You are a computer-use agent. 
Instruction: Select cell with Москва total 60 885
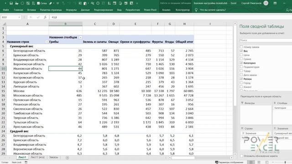[x=184, y=91]
